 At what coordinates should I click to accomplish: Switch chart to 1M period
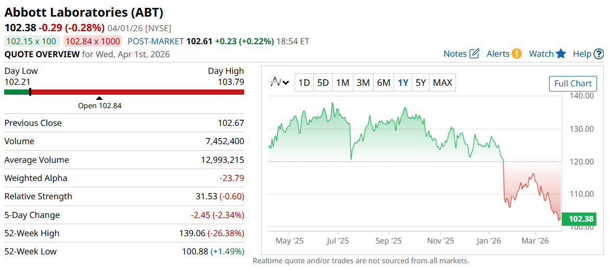click(x=342, y=82)
